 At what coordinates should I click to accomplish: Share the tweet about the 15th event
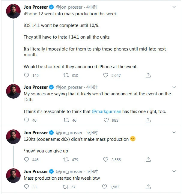[148, 120]
